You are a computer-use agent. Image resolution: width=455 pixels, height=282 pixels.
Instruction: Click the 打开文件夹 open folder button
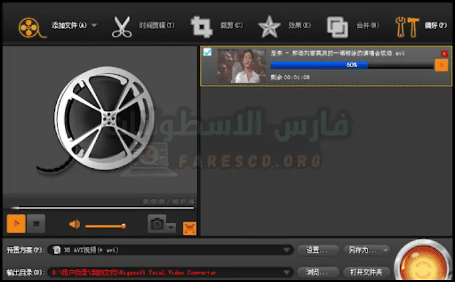pyautogui.click(x=367, y=272)
